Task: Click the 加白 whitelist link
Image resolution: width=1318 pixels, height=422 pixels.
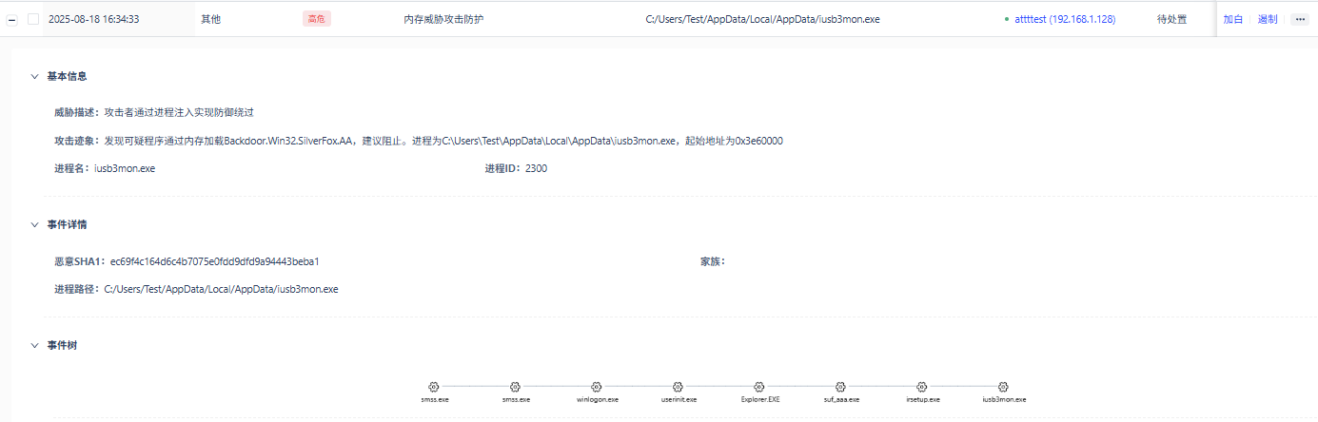Action: [x=1232, y=19]
